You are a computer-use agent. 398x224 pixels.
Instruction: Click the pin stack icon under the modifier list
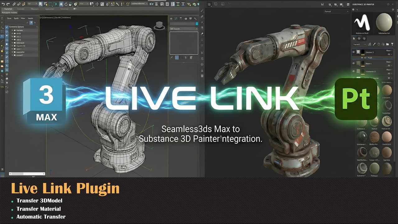pyautogui.click(x=172, y=58)
